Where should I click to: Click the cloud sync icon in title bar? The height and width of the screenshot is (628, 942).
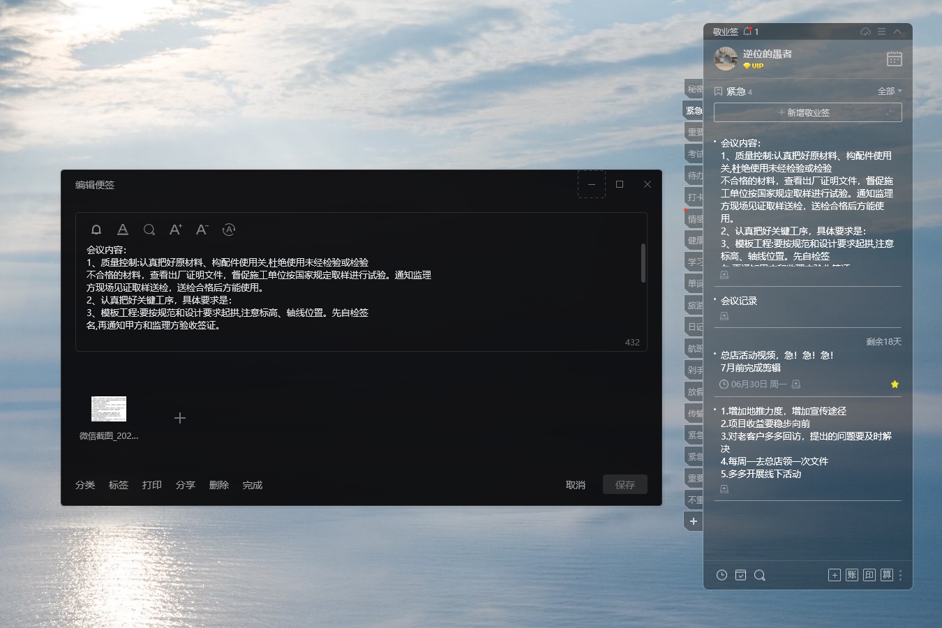(x=865, y=32)
